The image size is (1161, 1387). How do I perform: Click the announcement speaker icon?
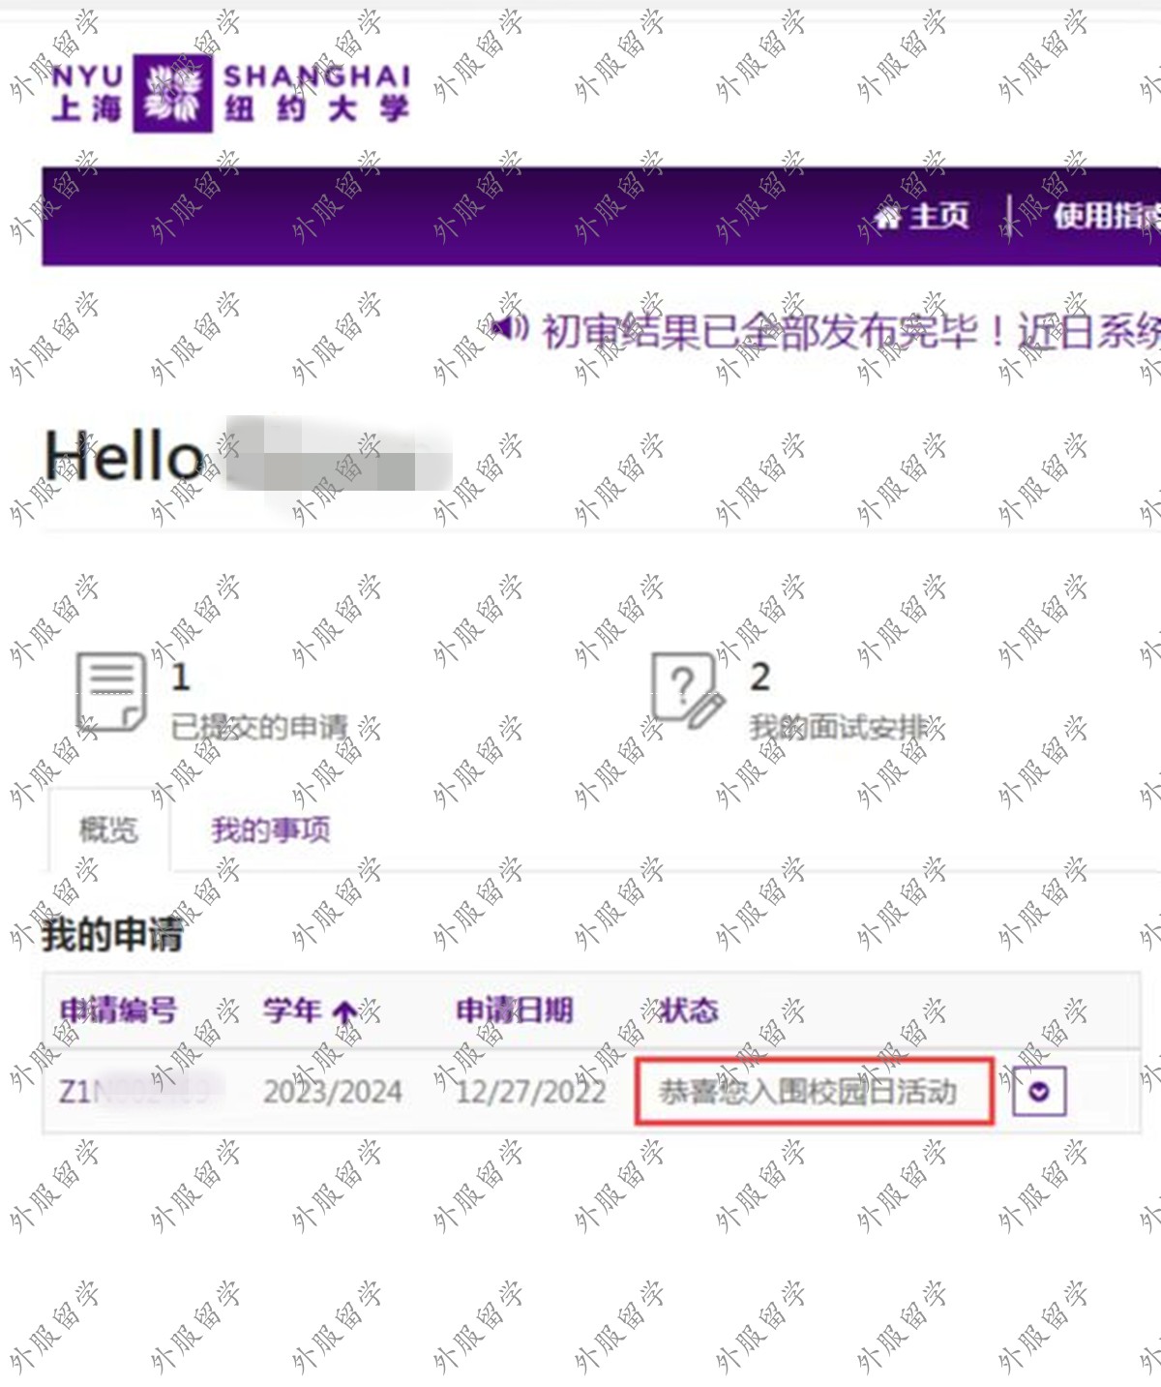510,328
